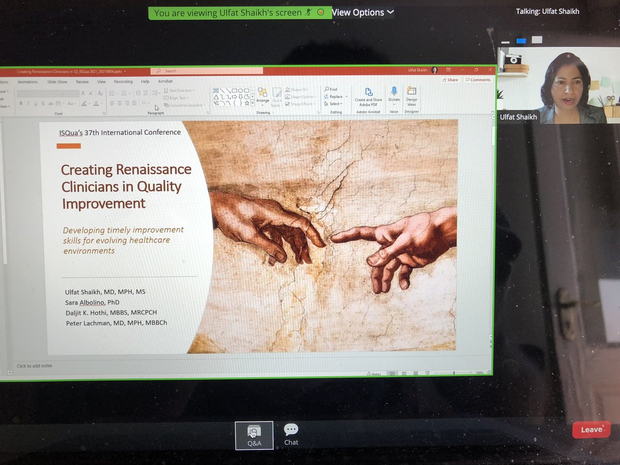Click the red Leave meeting button
This screenshot has width=620, height=465.
click(592, 429)
